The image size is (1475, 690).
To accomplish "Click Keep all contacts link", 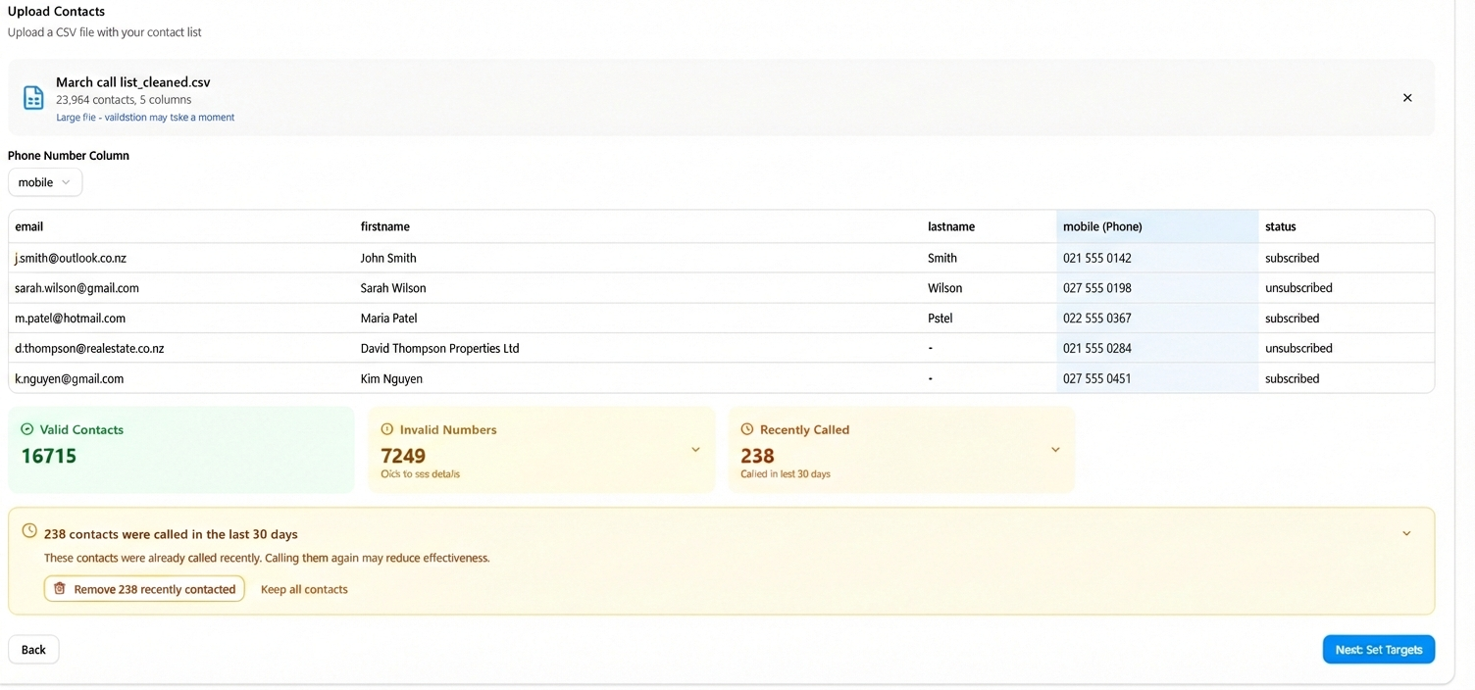I will click(x=304, y=589).
